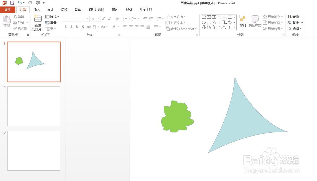Screen dimensions: 317x181
Task: Select the Oval shape in shapes gallery
Action: point(204,22)
